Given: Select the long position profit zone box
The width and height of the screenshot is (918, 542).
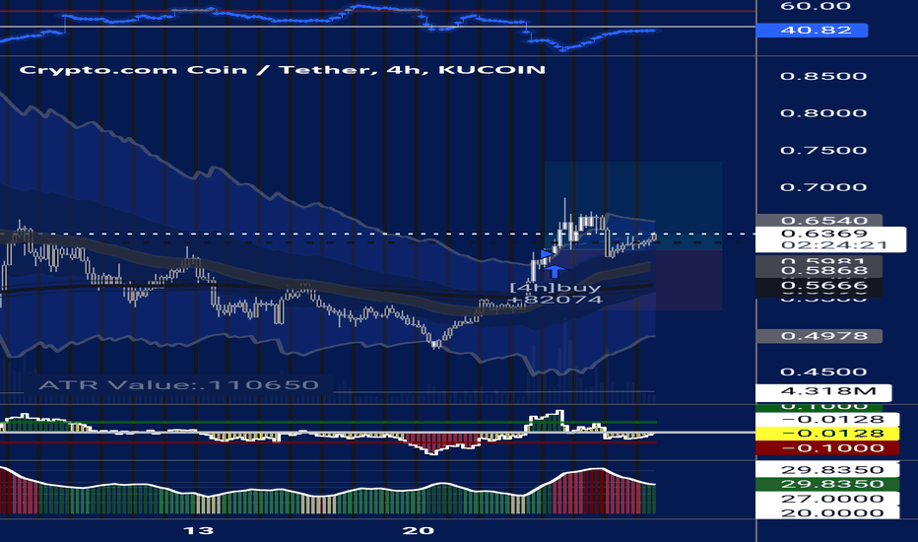Looking at the screenshot, I should tap(633, 206).
